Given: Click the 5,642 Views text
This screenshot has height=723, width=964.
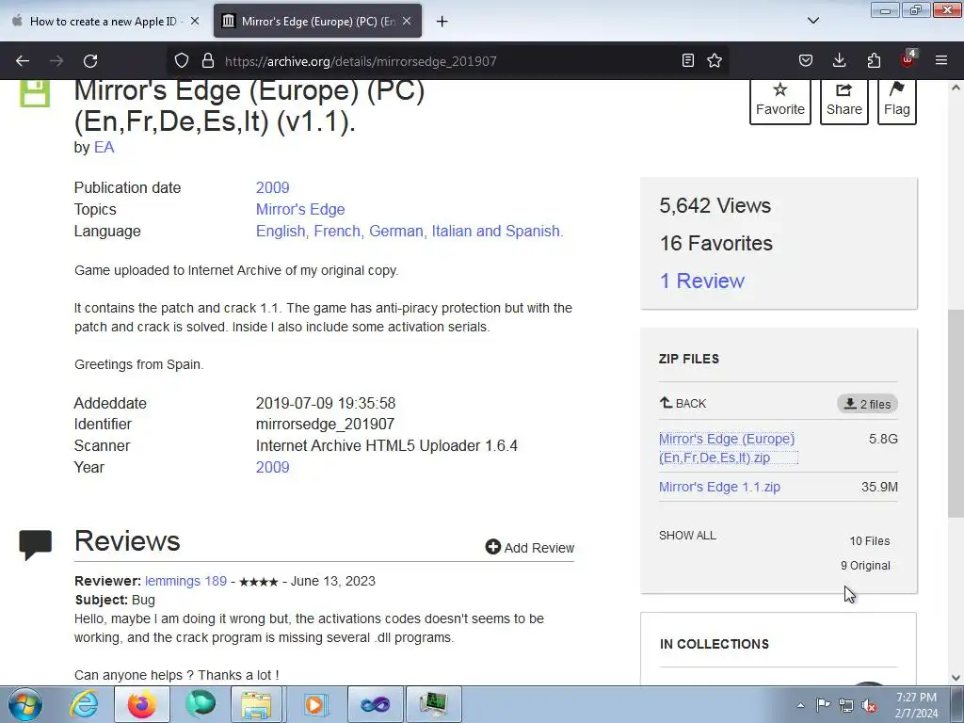Looking at the screenshot, I should click(715, 205).
